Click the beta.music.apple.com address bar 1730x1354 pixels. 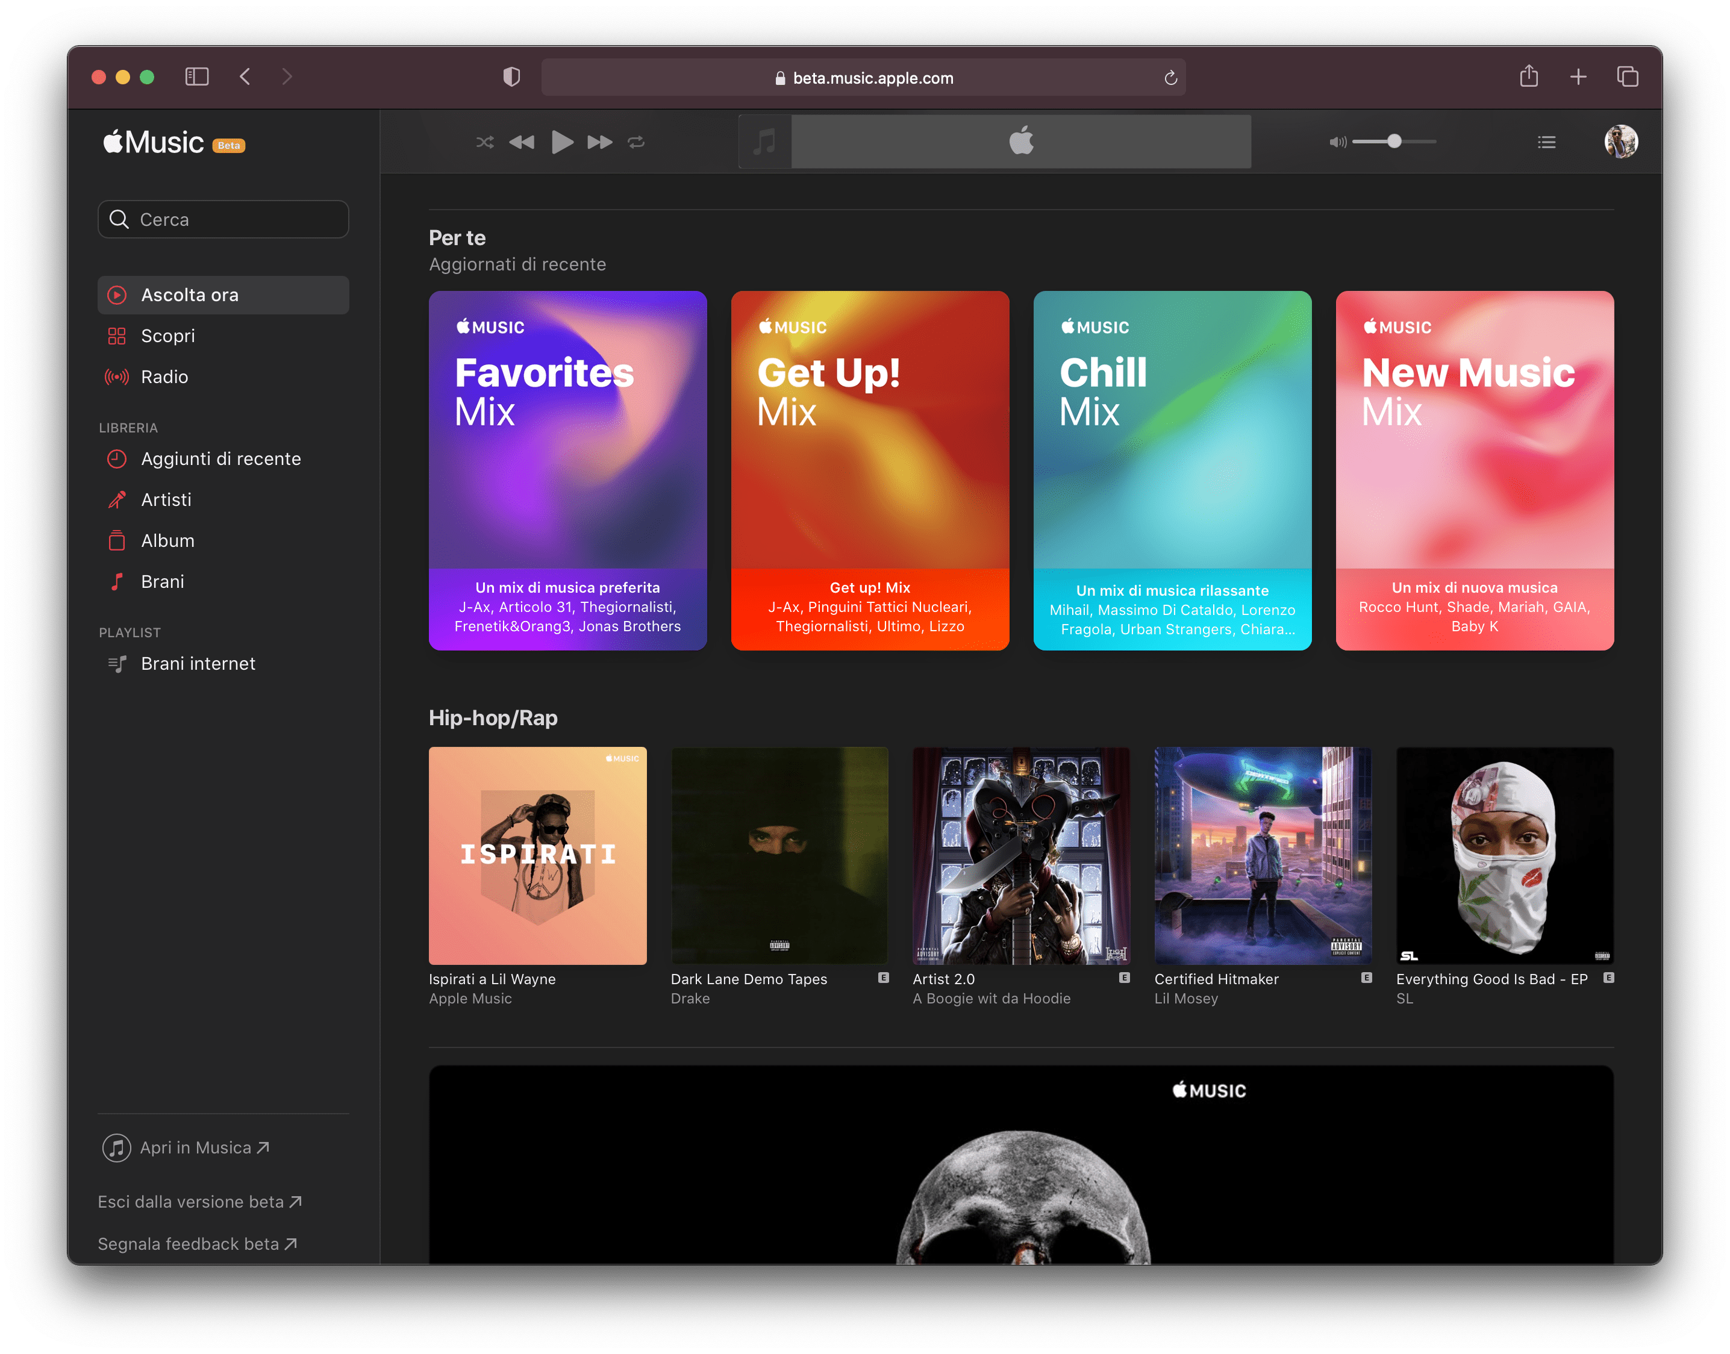[863, 78]
